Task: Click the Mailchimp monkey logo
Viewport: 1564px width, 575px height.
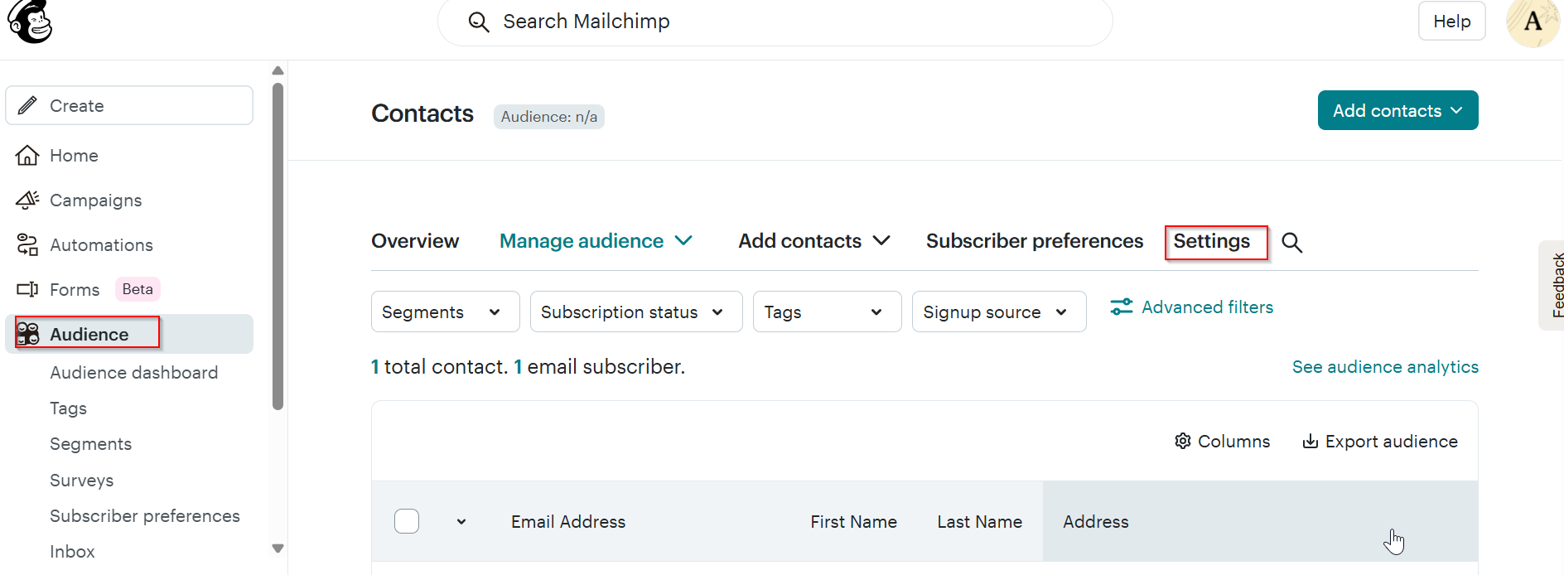Action: 30,22
